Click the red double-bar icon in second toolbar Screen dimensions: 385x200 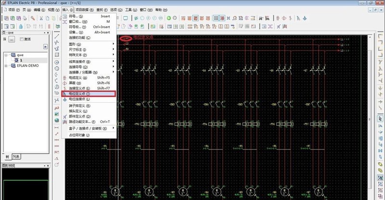[x=49, y=27]
